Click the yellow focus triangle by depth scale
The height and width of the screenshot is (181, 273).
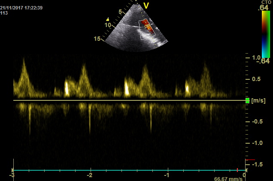[108, 19]
